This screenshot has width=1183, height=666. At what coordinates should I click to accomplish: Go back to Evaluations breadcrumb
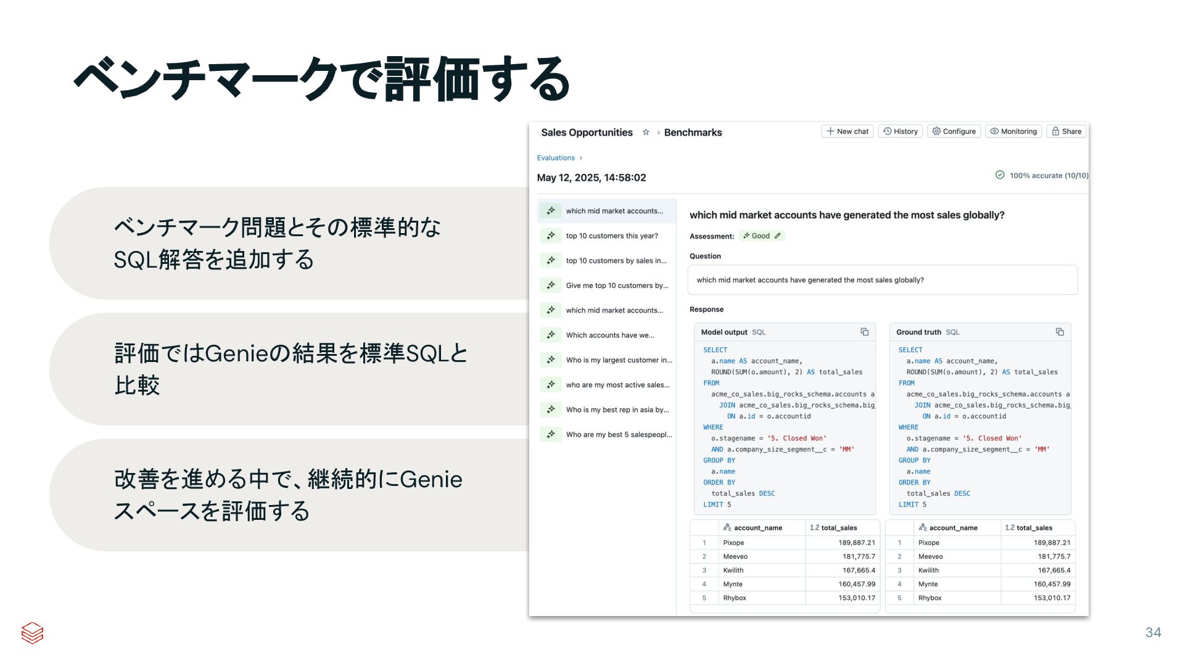click(556, 158)
